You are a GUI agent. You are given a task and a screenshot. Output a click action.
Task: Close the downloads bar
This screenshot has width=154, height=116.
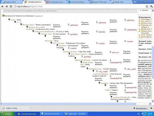[151, 108]
